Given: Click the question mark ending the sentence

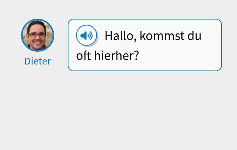Looking at the screenshot, I should pyautogui.click(x=137, y=56).
